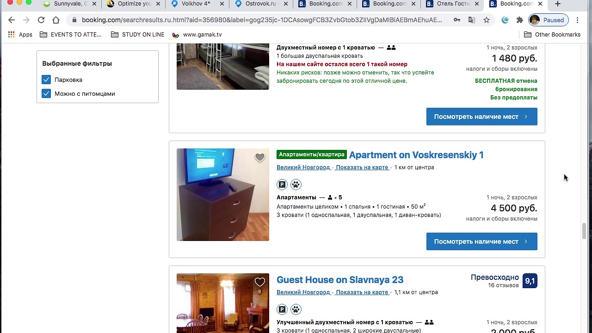
Task: Click pets paw icon for Apartment on Voskresenskiy 1
Action: [296, 185]
